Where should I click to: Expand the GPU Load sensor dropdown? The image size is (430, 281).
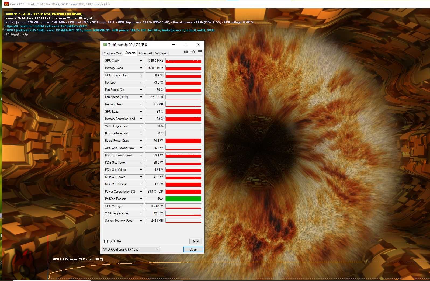(141, 112)
